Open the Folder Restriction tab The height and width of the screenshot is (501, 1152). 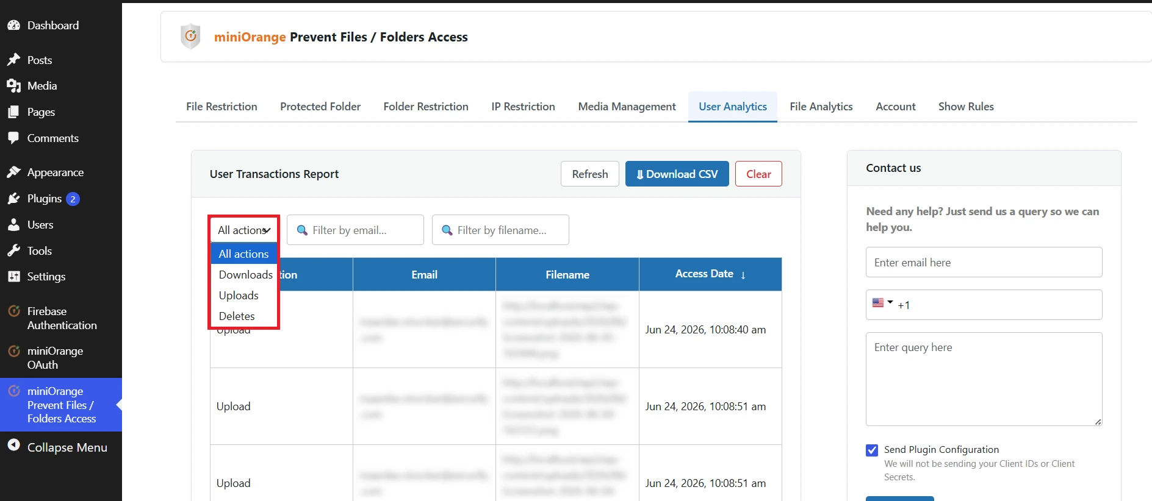pos(426,107)
